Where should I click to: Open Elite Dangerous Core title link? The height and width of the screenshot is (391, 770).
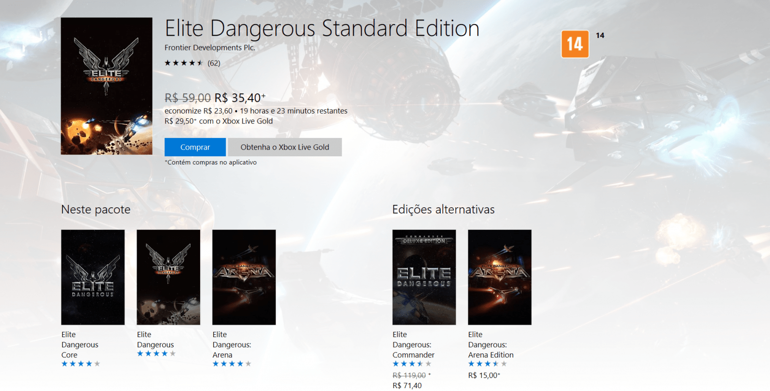80,345
